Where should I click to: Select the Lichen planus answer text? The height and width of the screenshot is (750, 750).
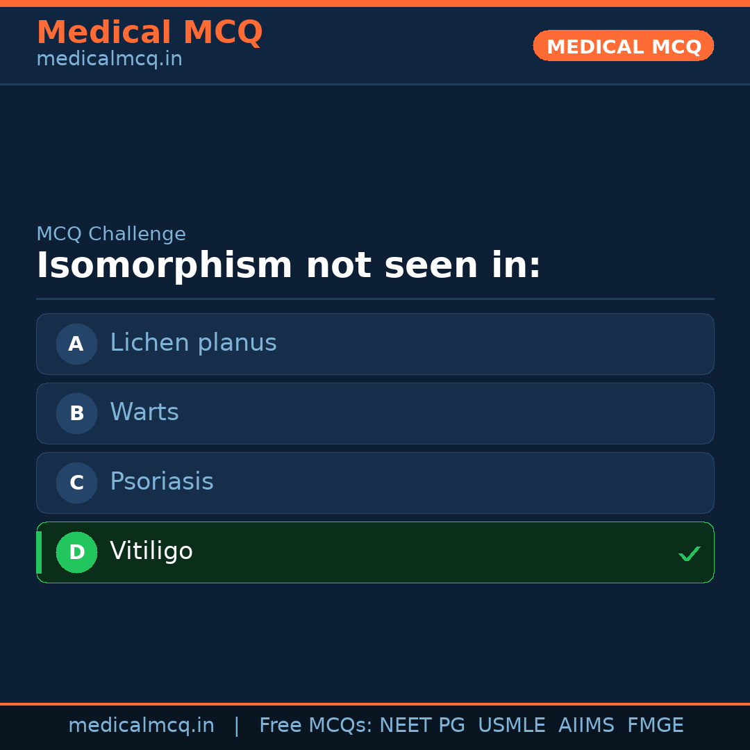click(x=193, y=343)
